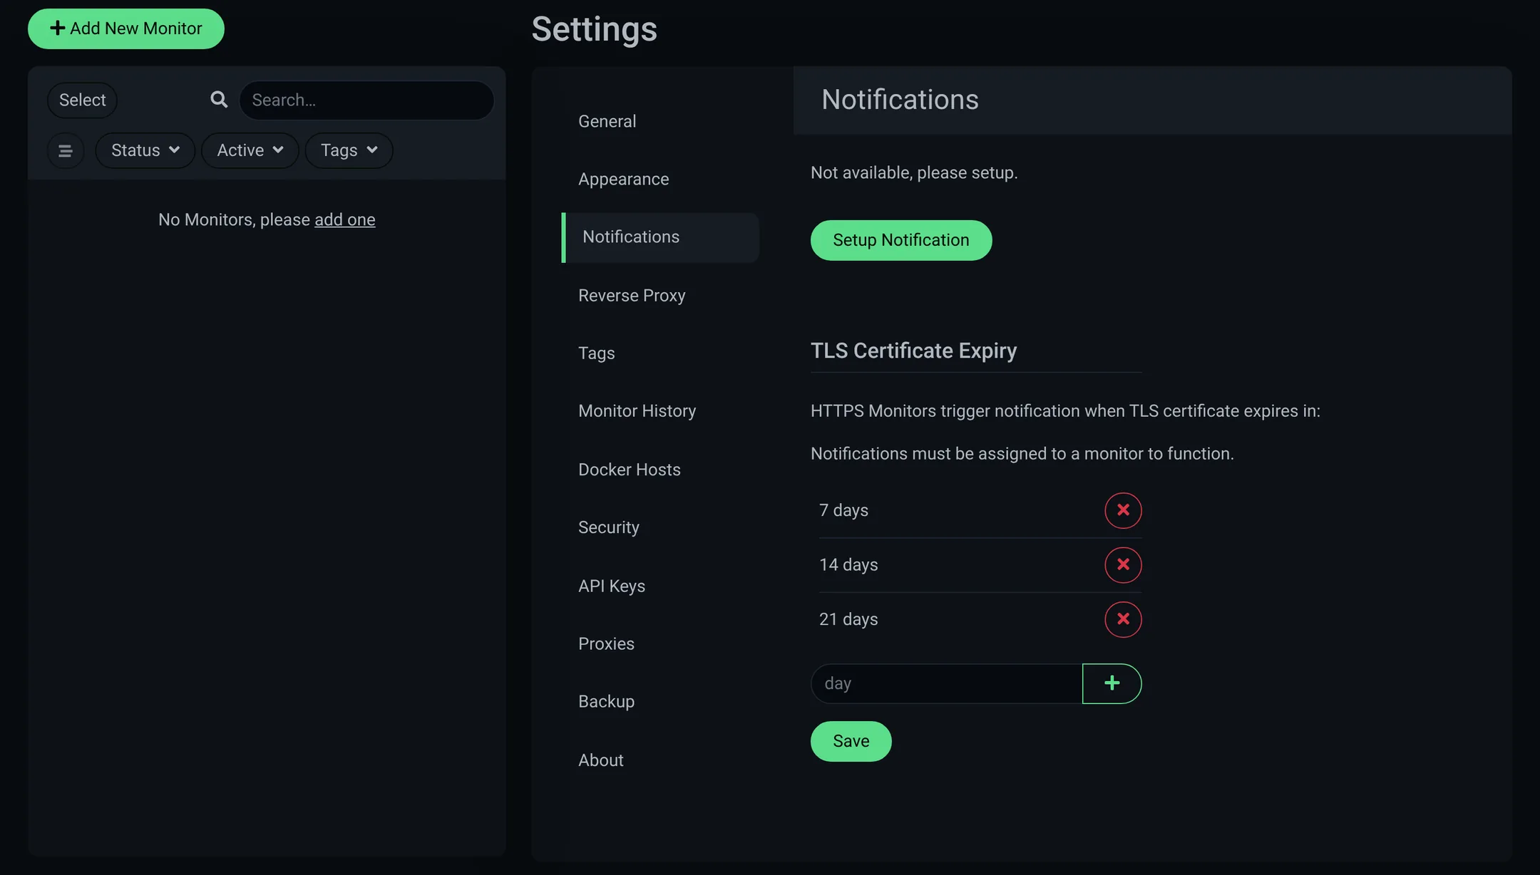Remove the 14 days expiry entry
This screenshot has width=1540, height=875.
pos(1123,564)
